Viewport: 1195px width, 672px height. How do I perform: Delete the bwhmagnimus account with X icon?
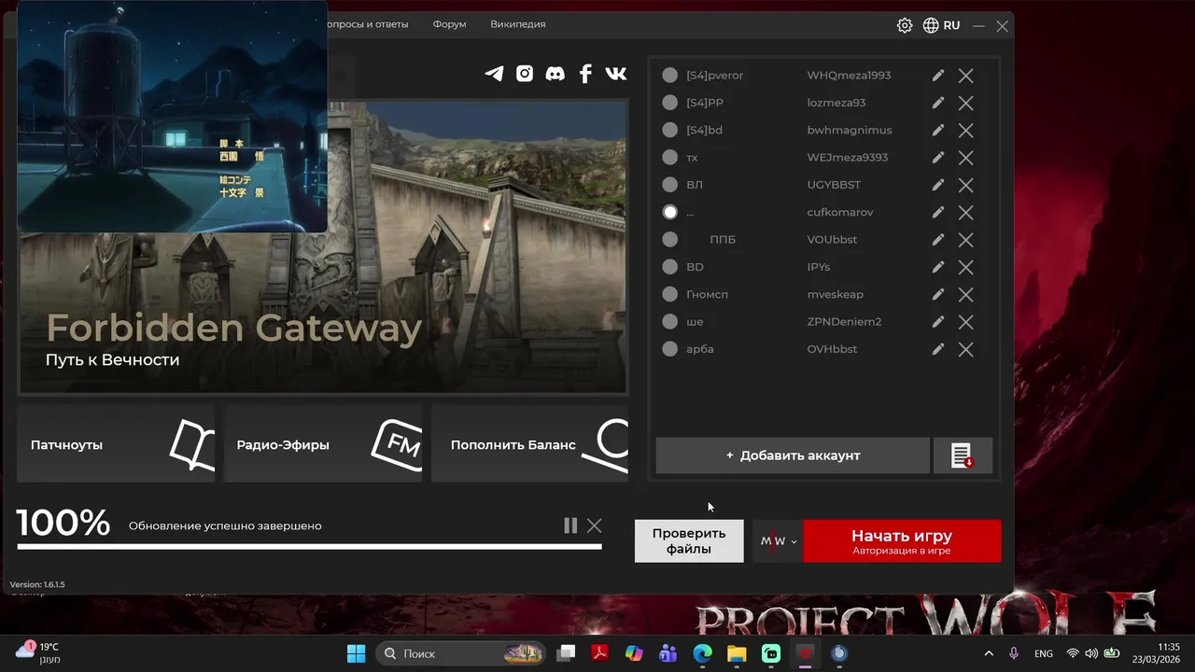click(x=966, y=130)
